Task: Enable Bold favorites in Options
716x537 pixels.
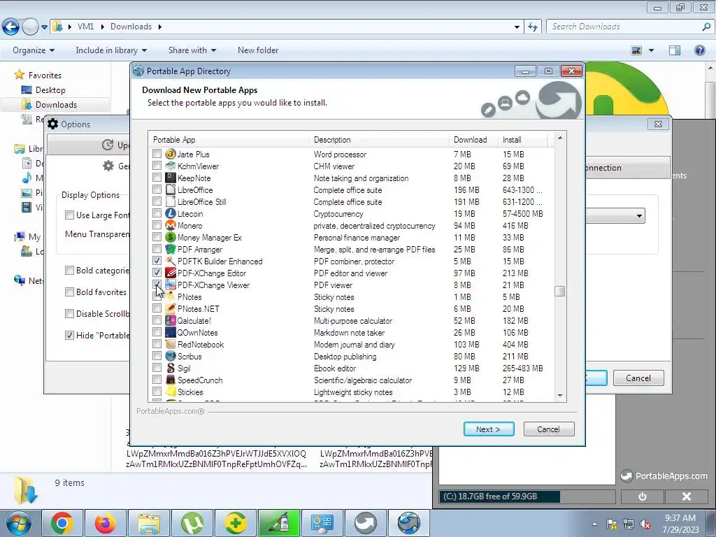Action: 69,292
